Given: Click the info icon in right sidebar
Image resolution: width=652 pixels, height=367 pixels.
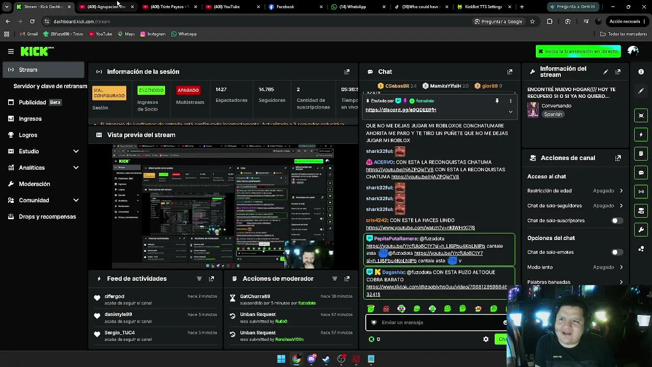Looking at the screenshot, I should tap(641, 72).
